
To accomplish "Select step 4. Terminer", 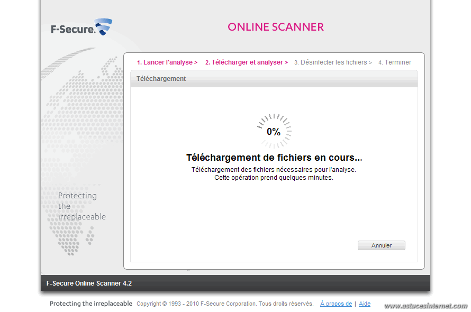I will 395,62.
